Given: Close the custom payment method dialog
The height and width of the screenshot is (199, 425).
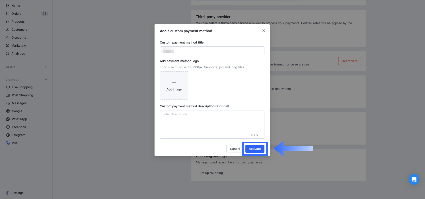Looking at the screenshot, I should pos(263,31).
